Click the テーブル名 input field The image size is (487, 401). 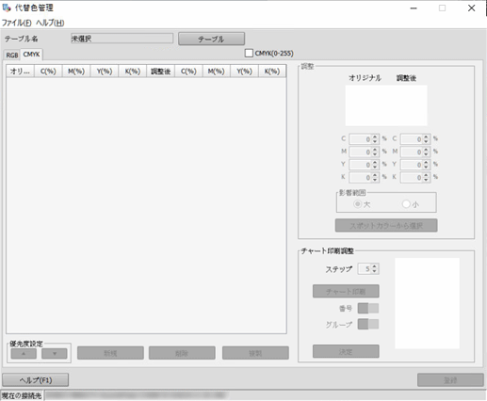click(122, 39)
